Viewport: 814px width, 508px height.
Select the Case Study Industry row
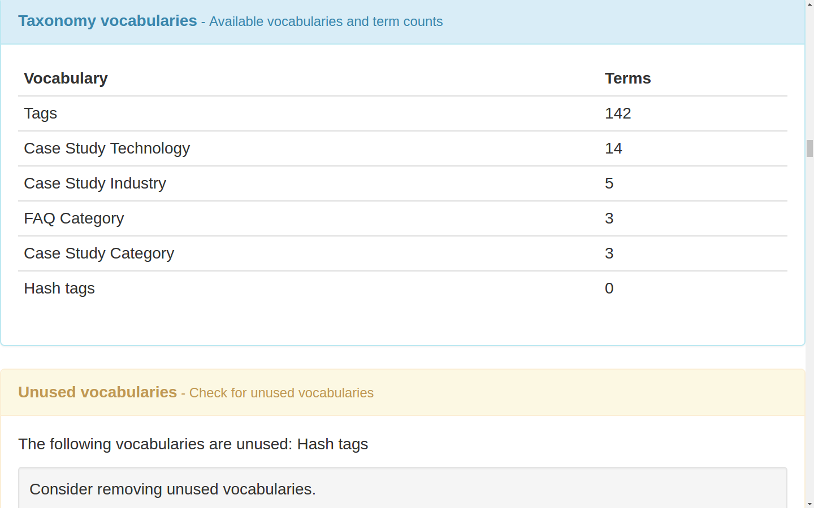402,183
